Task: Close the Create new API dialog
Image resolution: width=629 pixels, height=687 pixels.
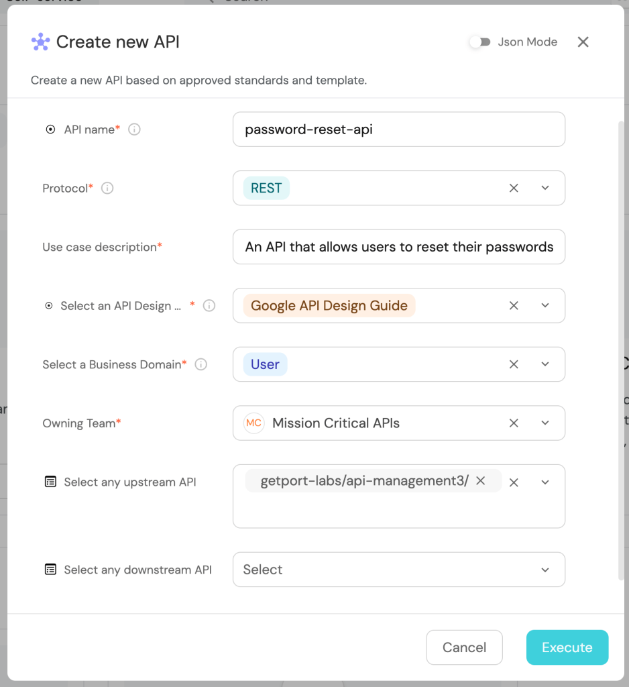Action: coord(583,42)
